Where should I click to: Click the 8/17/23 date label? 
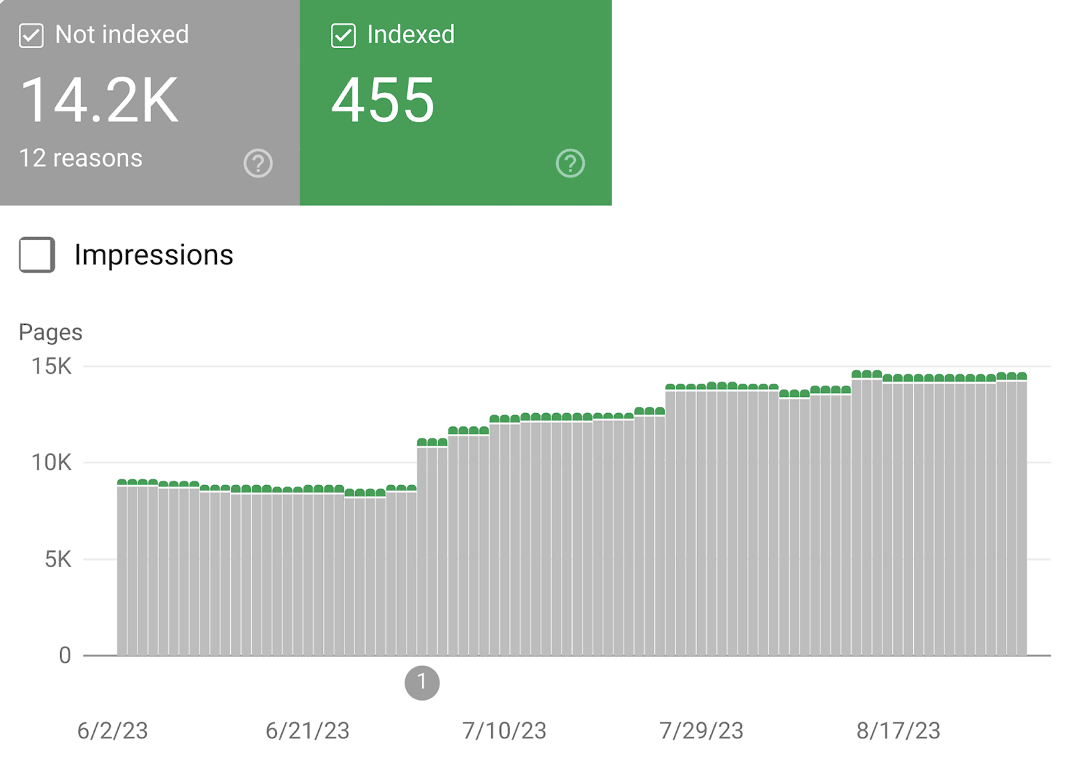coord(898,731)
